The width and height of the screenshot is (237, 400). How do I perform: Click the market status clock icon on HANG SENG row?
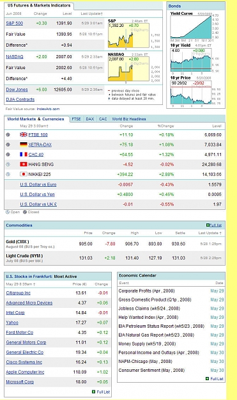point(8,164)
